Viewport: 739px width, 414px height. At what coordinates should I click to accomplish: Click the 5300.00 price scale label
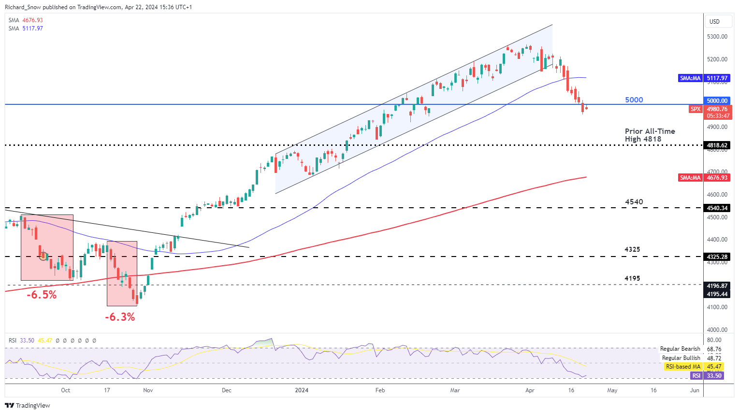(x=717, y=37)
